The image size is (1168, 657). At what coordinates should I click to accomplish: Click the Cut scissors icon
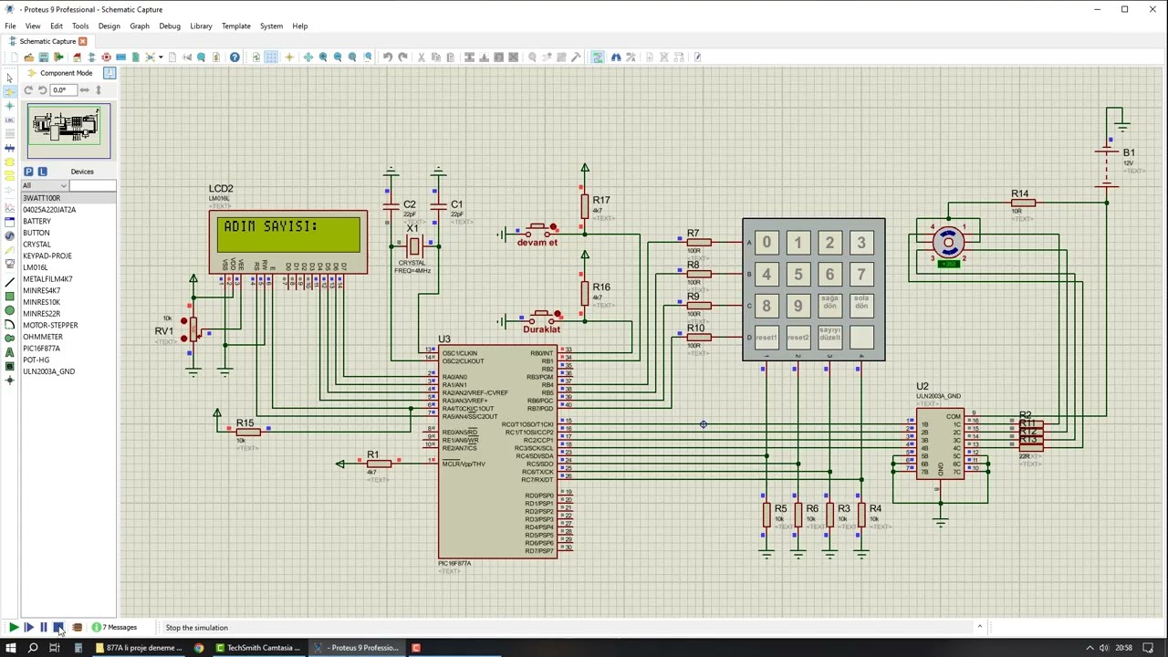[x=422, y=57]
